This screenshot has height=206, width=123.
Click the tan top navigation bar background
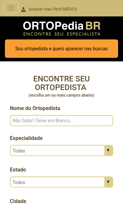pos(100,8)
